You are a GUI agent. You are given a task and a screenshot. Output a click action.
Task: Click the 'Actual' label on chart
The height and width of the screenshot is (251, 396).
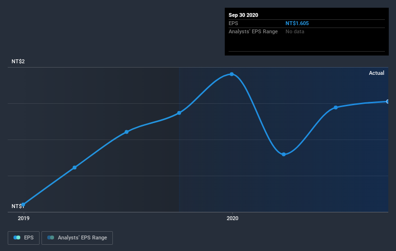[x=376, y=73]
